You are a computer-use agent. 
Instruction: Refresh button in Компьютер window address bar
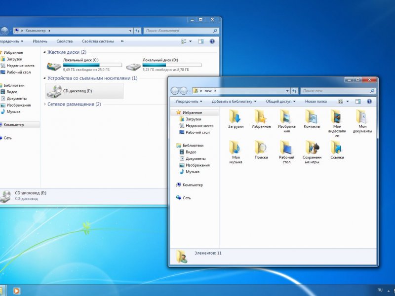(x=137, y=31)
